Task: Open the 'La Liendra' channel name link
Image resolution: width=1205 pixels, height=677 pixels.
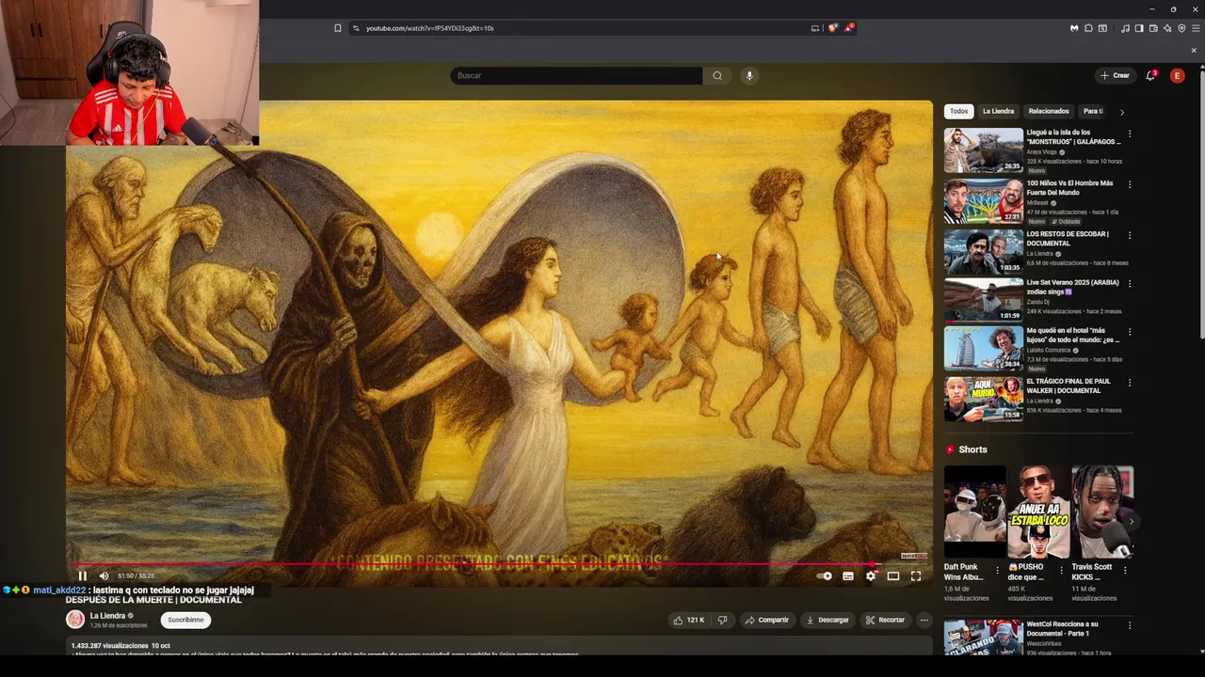Action: [x=107, y=616]
